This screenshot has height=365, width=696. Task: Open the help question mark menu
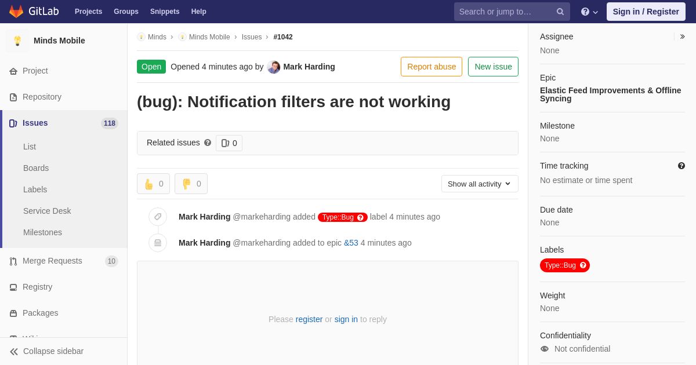click(589, 12)
